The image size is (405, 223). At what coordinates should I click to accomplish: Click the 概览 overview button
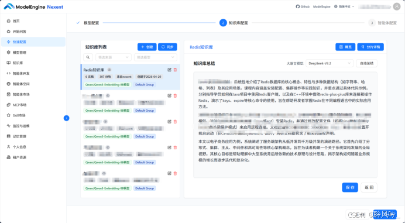tap(345, 47)
